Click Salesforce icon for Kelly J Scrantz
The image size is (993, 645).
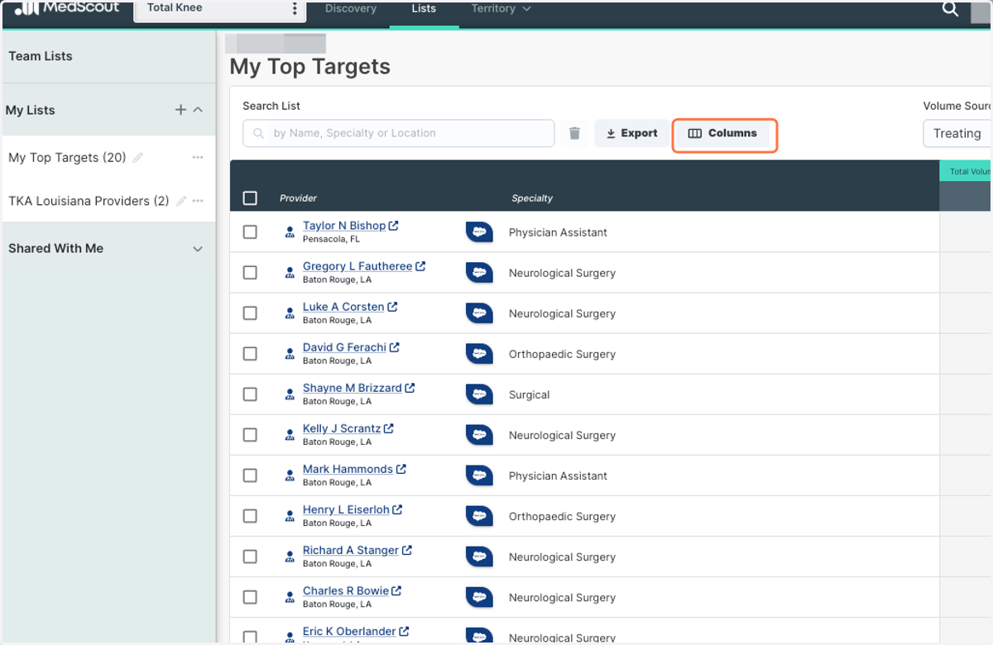pos(479,435)
